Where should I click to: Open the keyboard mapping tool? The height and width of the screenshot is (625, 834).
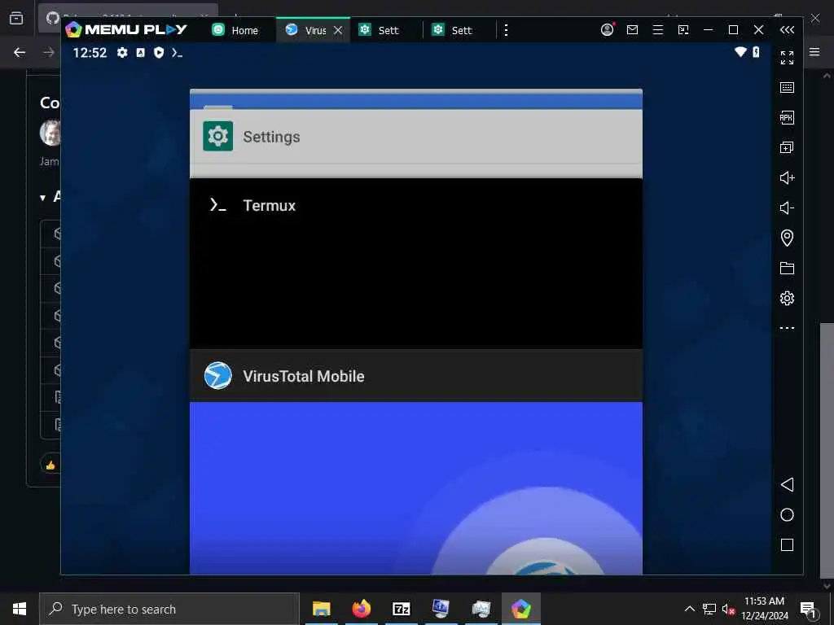[x=787, y=87]
